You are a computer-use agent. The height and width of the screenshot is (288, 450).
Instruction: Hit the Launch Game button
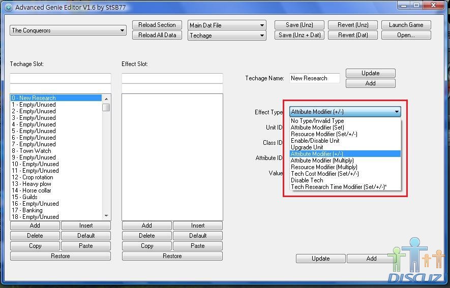click(x=406, y=25)
